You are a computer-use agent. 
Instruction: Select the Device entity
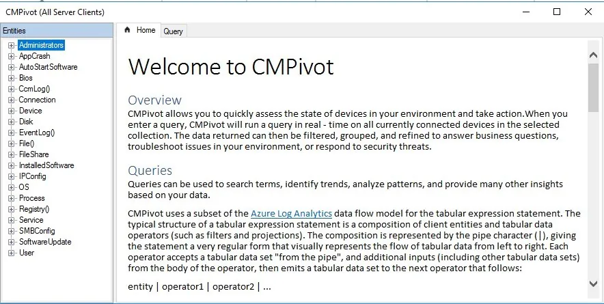(31, 111)
